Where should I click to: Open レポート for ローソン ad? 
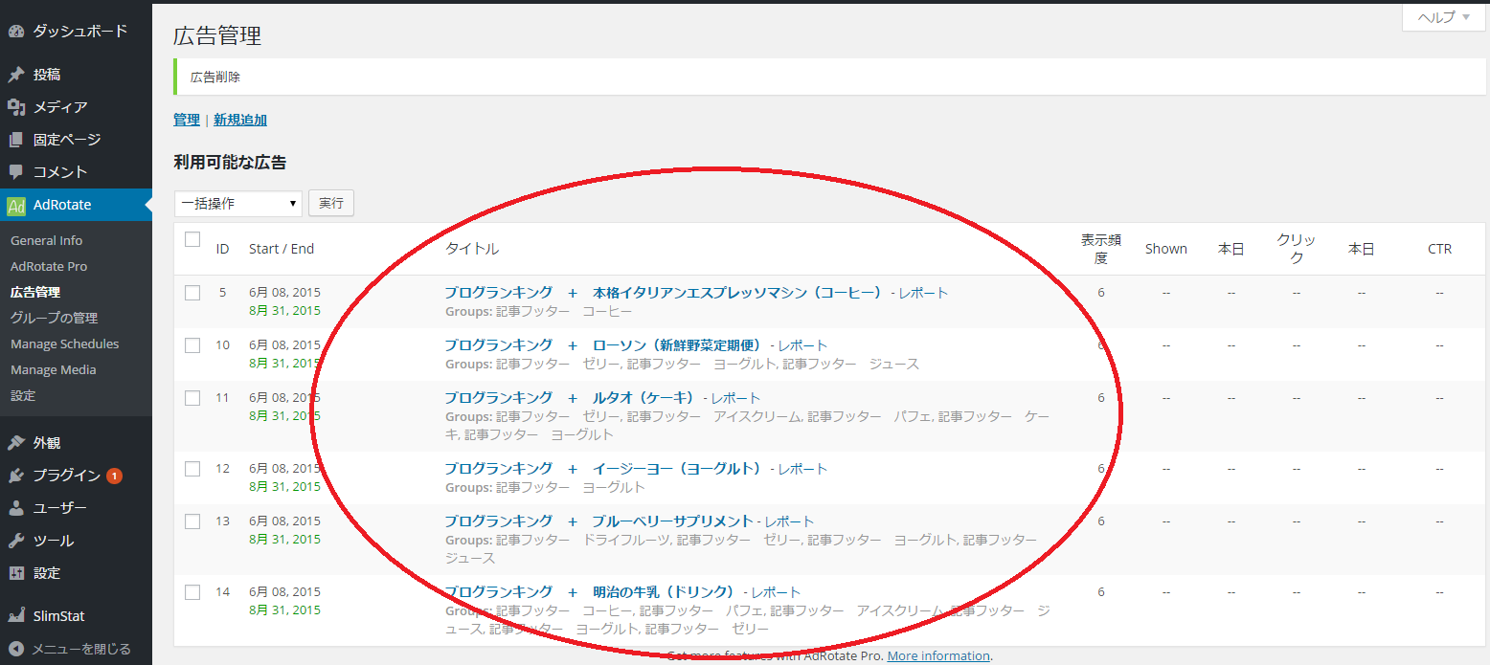pyautogui.click(x=802, y=345)
